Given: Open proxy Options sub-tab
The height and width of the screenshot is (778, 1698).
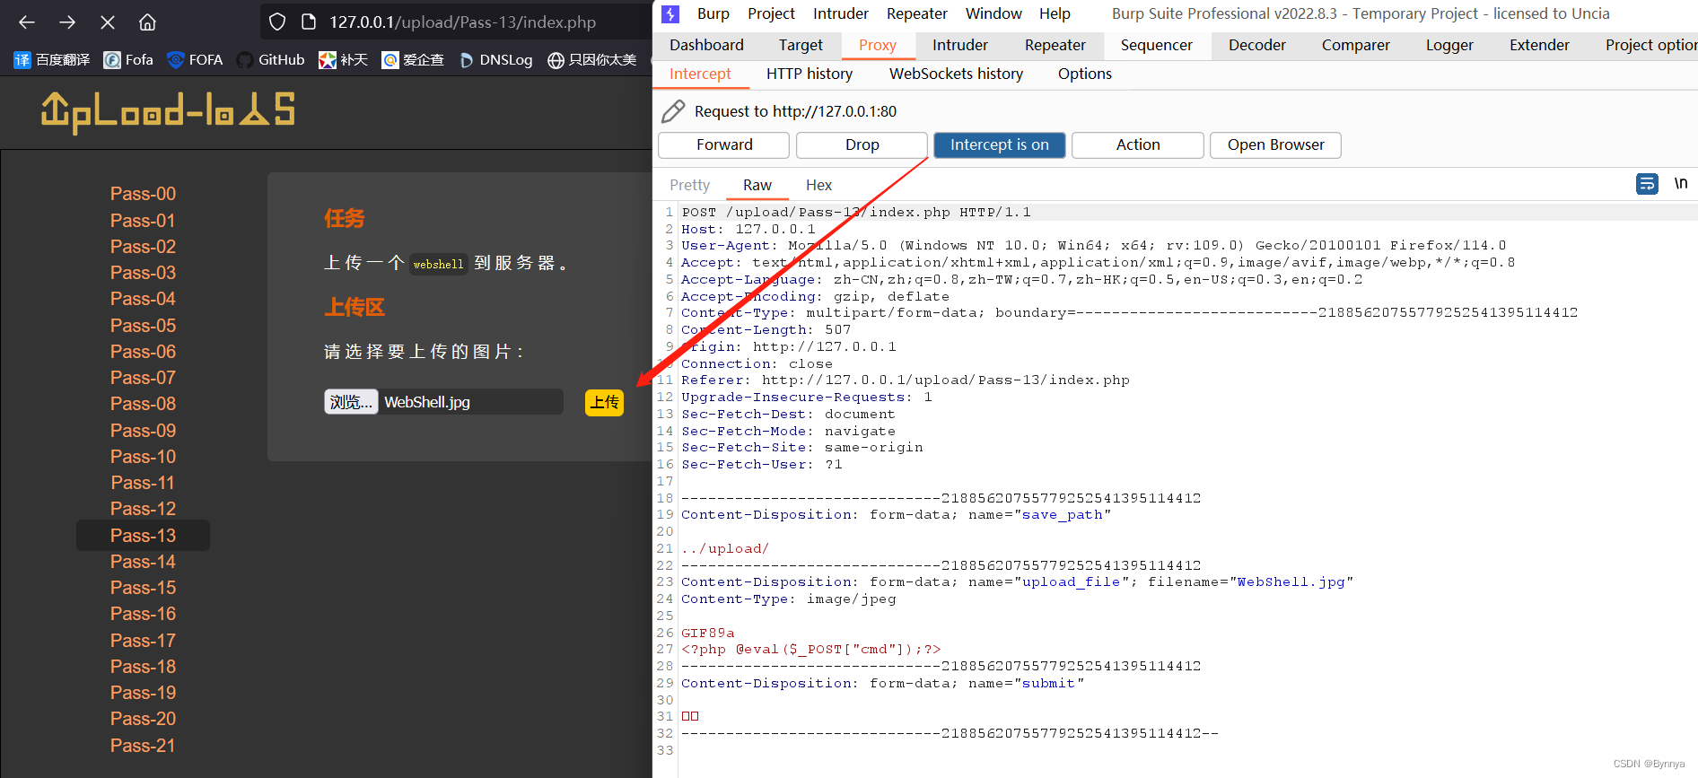Looking at the screenshot, I should click(1084, 74).
